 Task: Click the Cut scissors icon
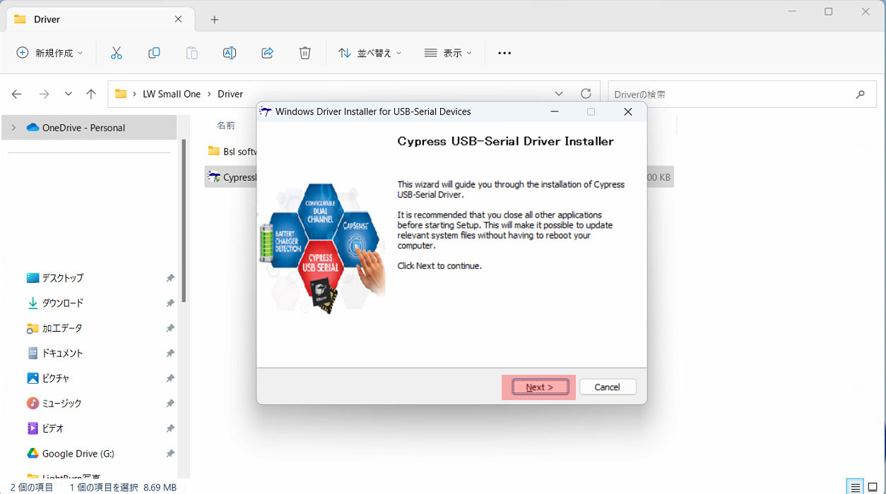click(x=117, y=53)
